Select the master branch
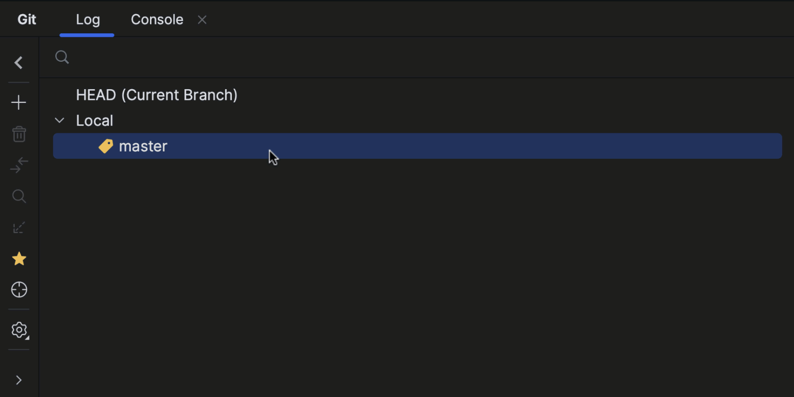This screenshot has height=397, width=794. (x=143, y=146)
